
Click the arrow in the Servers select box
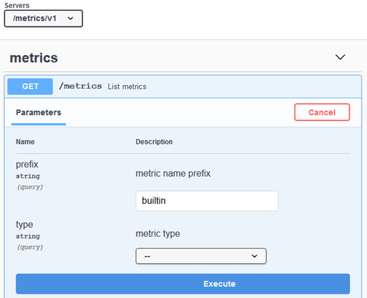pyautogui.click(x=71, y=18)
